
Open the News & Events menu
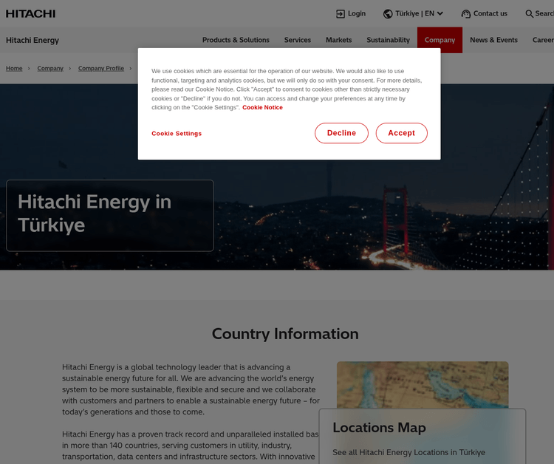[x=493, y=40]
